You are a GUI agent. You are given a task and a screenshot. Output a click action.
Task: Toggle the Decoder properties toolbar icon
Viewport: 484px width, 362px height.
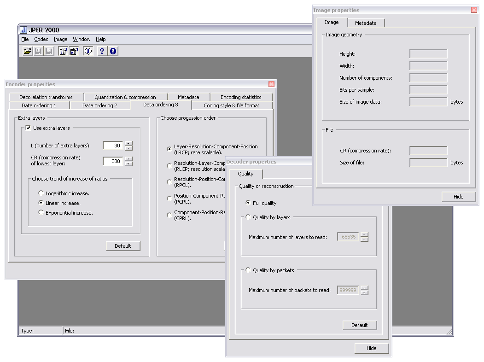pyautogui.click(x=74, y=51)
